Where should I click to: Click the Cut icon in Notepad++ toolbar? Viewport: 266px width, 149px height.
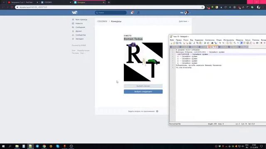click(x=194, y=43)
